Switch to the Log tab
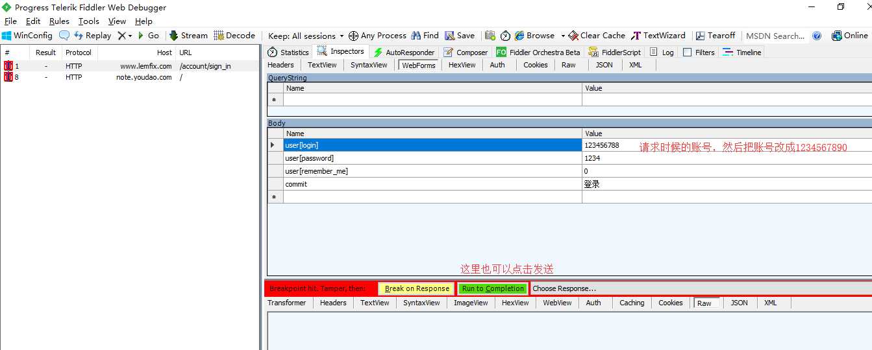This screenshot has height=350, width=872. coord(662,52)
